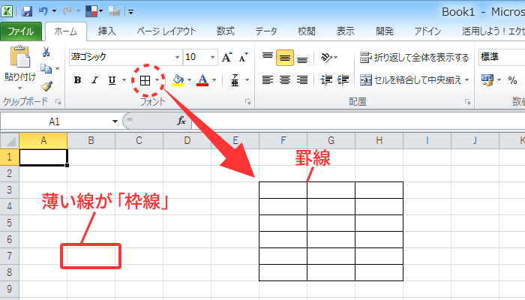Click the Paste (貼り付け) clipboard icon
Viewport: 525px width, 300px height.
click(20, 56)
